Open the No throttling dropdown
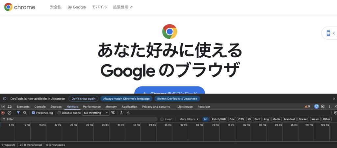This screenshot has width=337, height=148. [96, 113]
